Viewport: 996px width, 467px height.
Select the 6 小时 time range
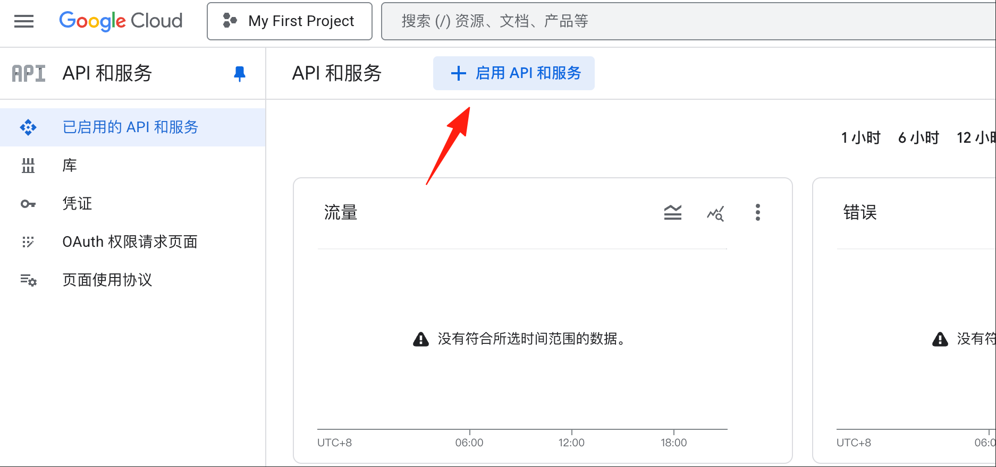coord(919,138)
